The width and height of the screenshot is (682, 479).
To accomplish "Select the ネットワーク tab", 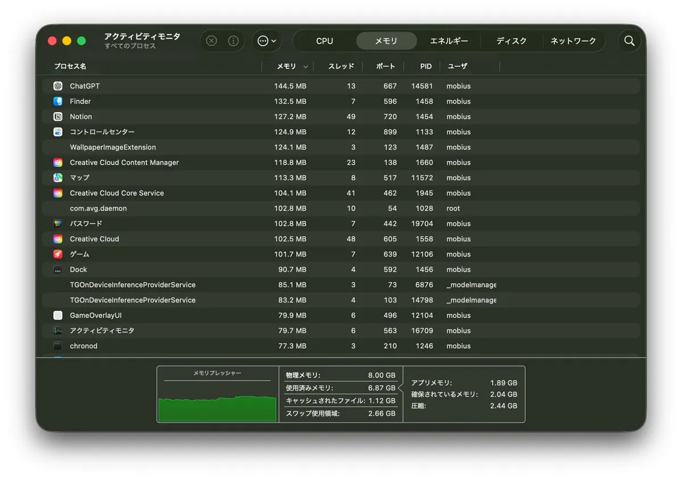I will [573, 41].
